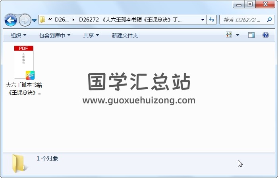Open the 包含到库中 menu
Viewport: 278px width, 178px height.
coord(55,35)
